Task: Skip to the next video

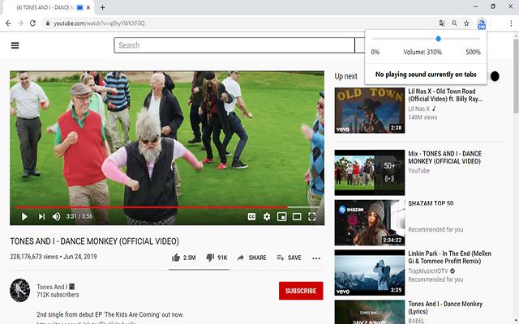Action: [41, 216]
